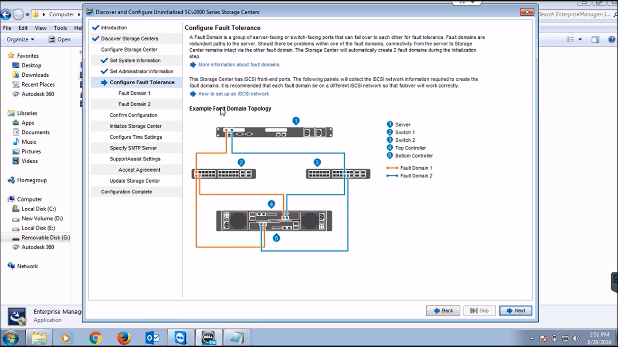Open the Tools menu in Explorer
Screen dimensions: 618x347
pyautogui.click(x=60, y=28)
